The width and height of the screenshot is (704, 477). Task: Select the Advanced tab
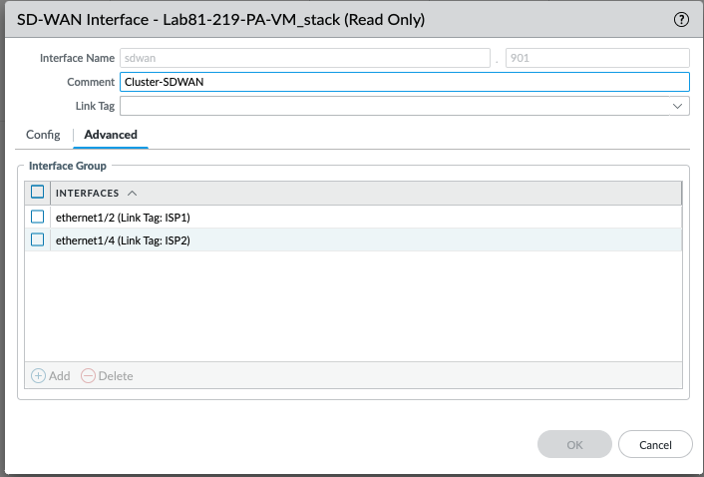[111, 135]
